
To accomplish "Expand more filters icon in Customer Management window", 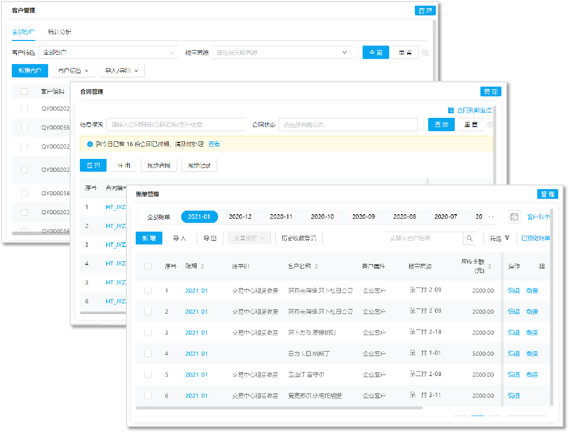I will [425, 53].
